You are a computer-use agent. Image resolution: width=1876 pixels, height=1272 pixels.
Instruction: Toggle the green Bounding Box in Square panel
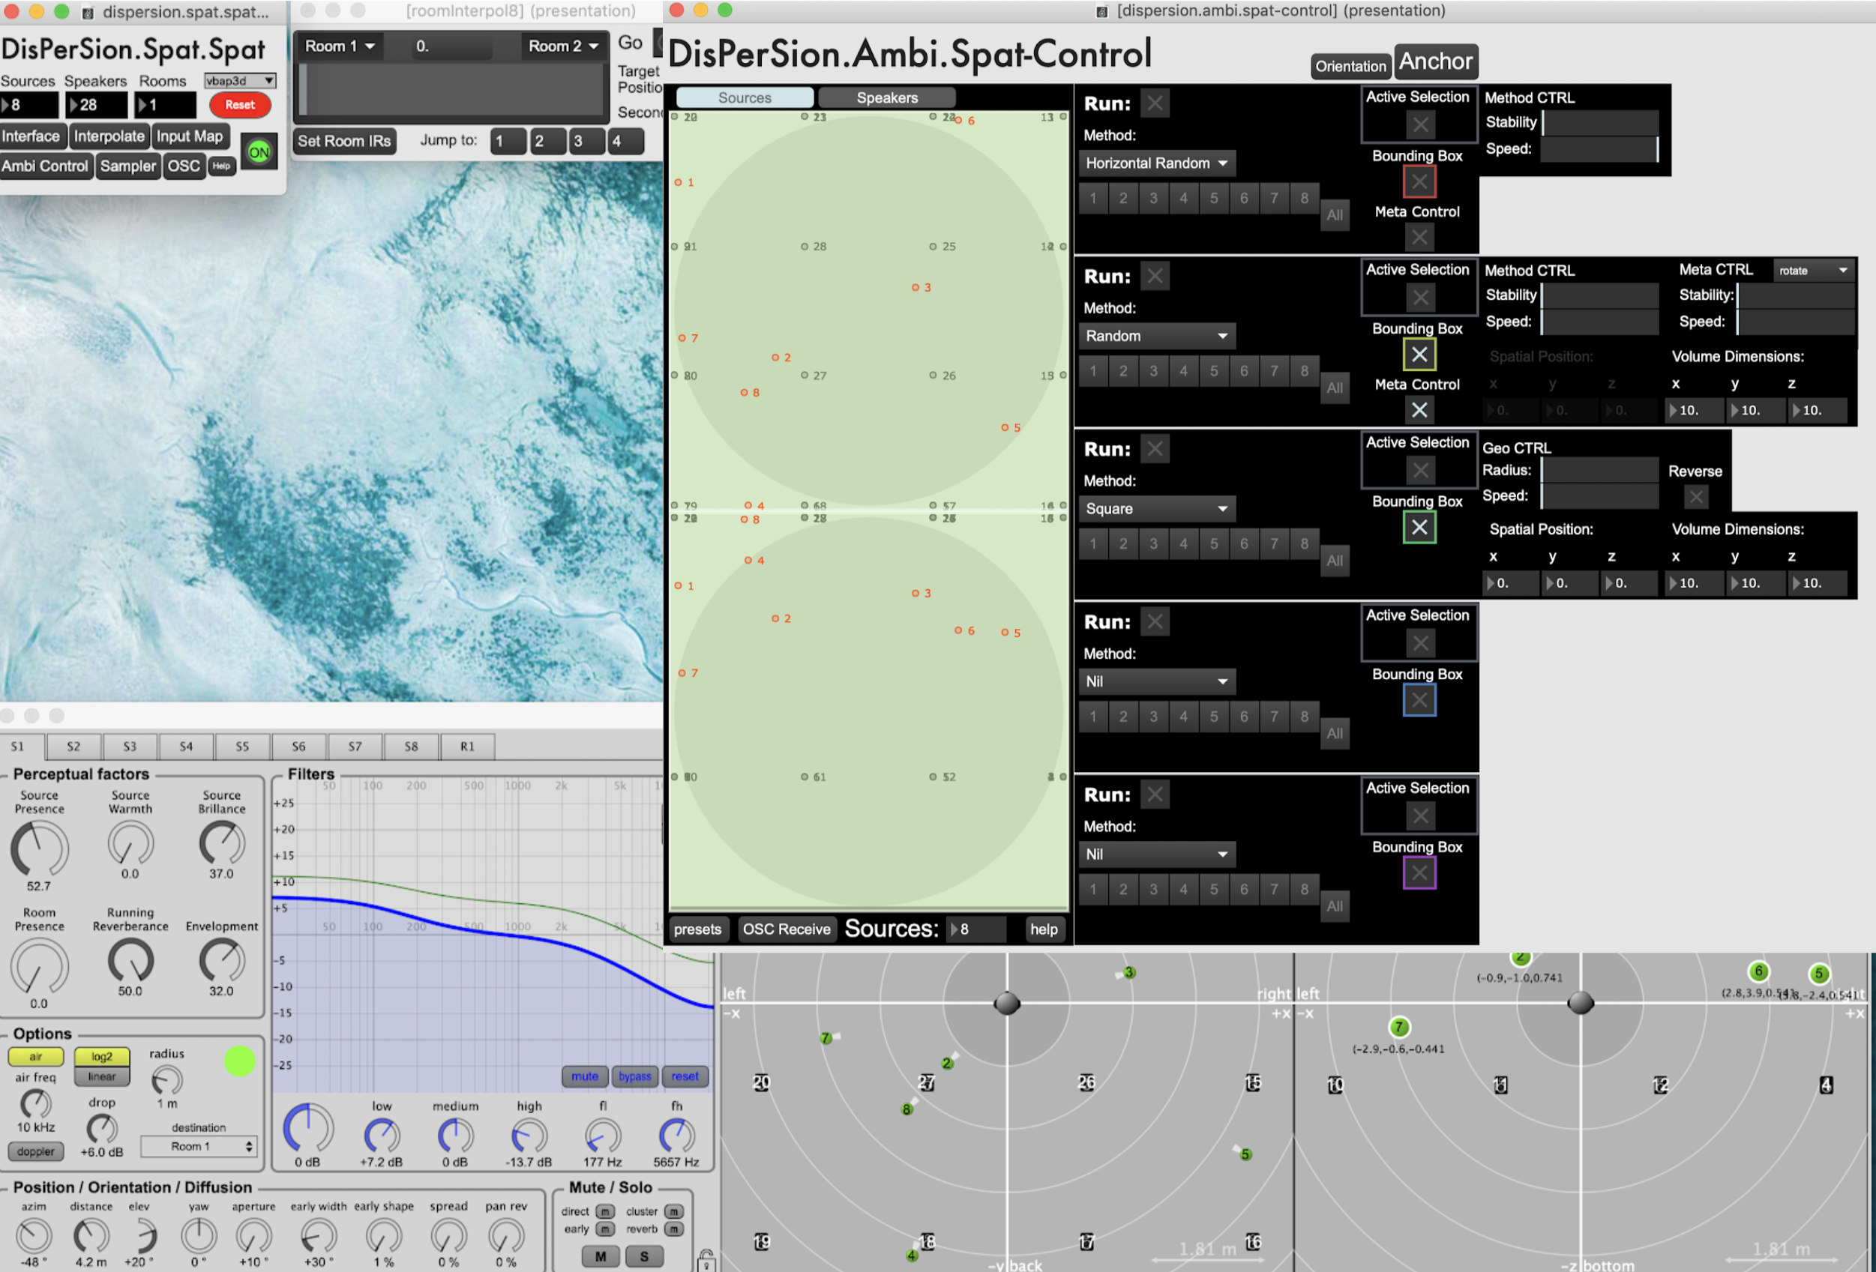1419,527
